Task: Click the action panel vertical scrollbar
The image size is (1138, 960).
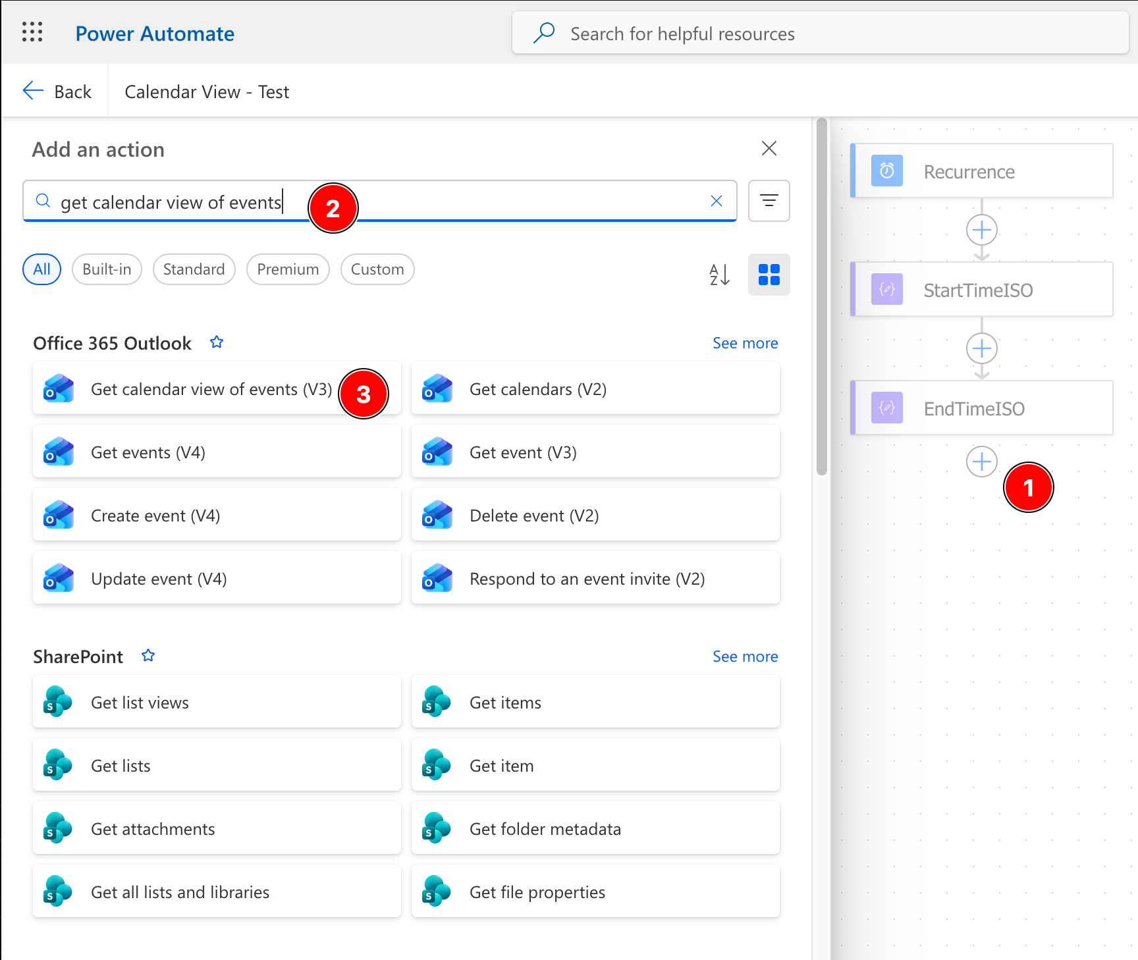Action: tap(821, 296)
